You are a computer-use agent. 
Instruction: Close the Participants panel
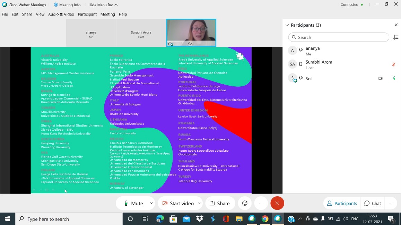point(396,25)
